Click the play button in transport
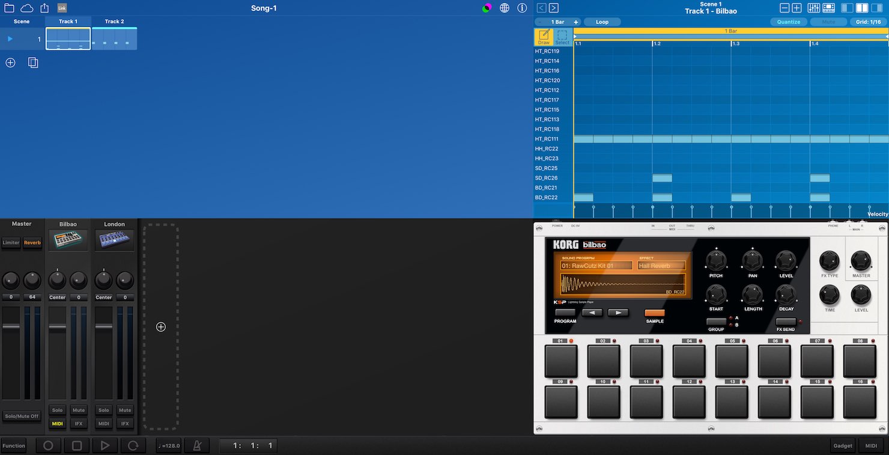The width and height of the screenshot is (889, 455). 105,446
